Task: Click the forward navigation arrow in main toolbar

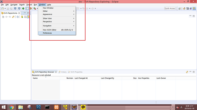Action: [92, 8]
